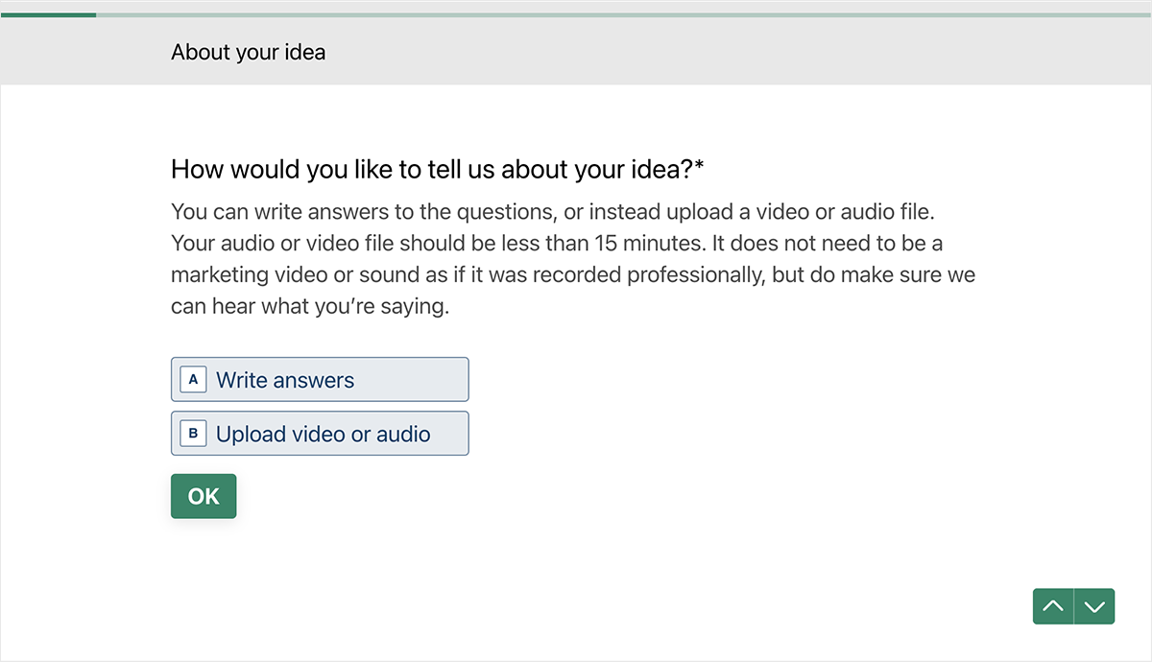Click the form progress bar at top
The height and width of the screenshot is (662, 1152).
pos(576,15)
